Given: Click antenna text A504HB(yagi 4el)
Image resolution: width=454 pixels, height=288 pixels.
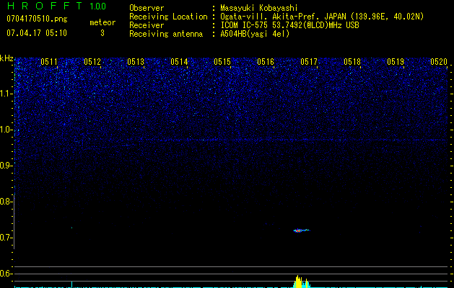Looking at the screenshot, I should pyautogui.click(x=255, y=34).
